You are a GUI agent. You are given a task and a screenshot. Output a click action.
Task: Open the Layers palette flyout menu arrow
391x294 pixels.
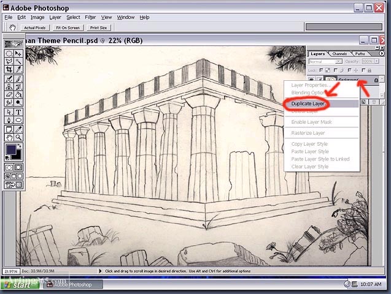[381, 53]
